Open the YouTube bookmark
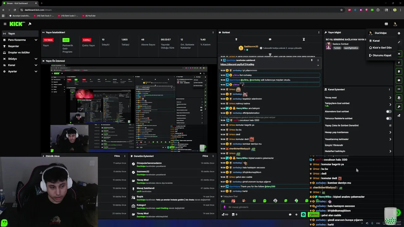This screenshot has width=404, height=227. pyautogui.click(x=89, y=16)
